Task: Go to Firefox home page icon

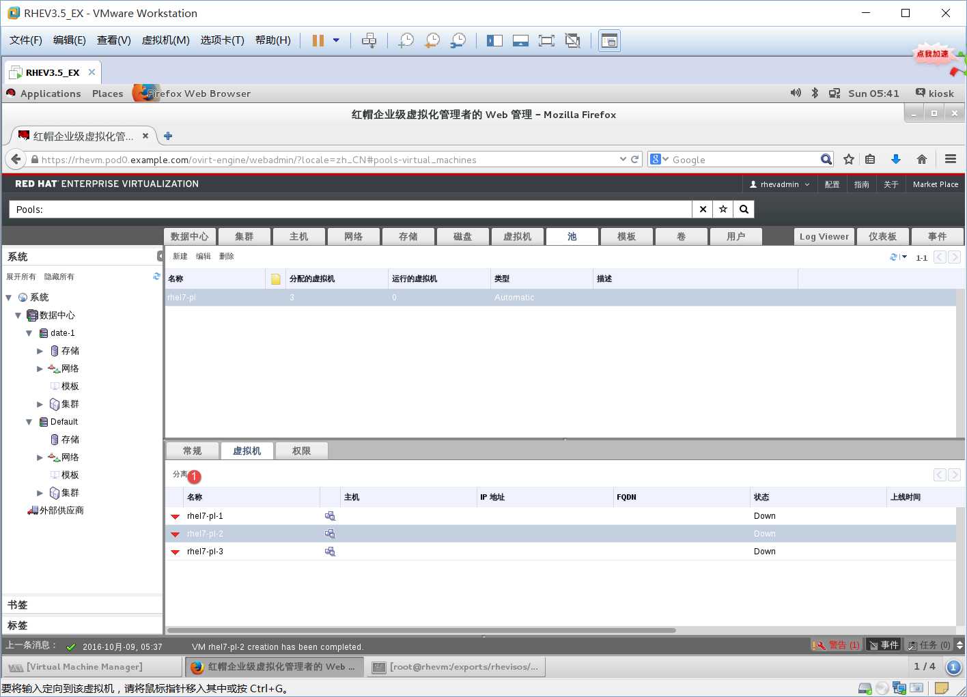Action: pos(922,159)
